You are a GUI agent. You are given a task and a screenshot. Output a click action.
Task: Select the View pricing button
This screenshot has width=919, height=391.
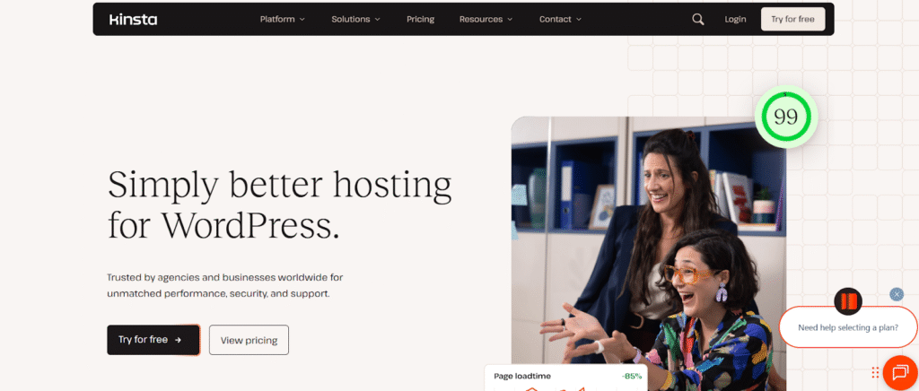pyautogui.click(x=249, y=340)
